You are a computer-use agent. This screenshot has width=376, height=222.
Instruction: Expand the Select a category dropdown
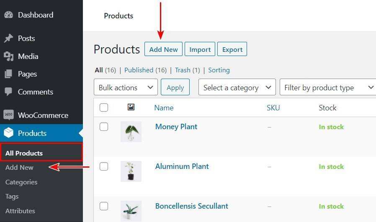click(237, 87)
